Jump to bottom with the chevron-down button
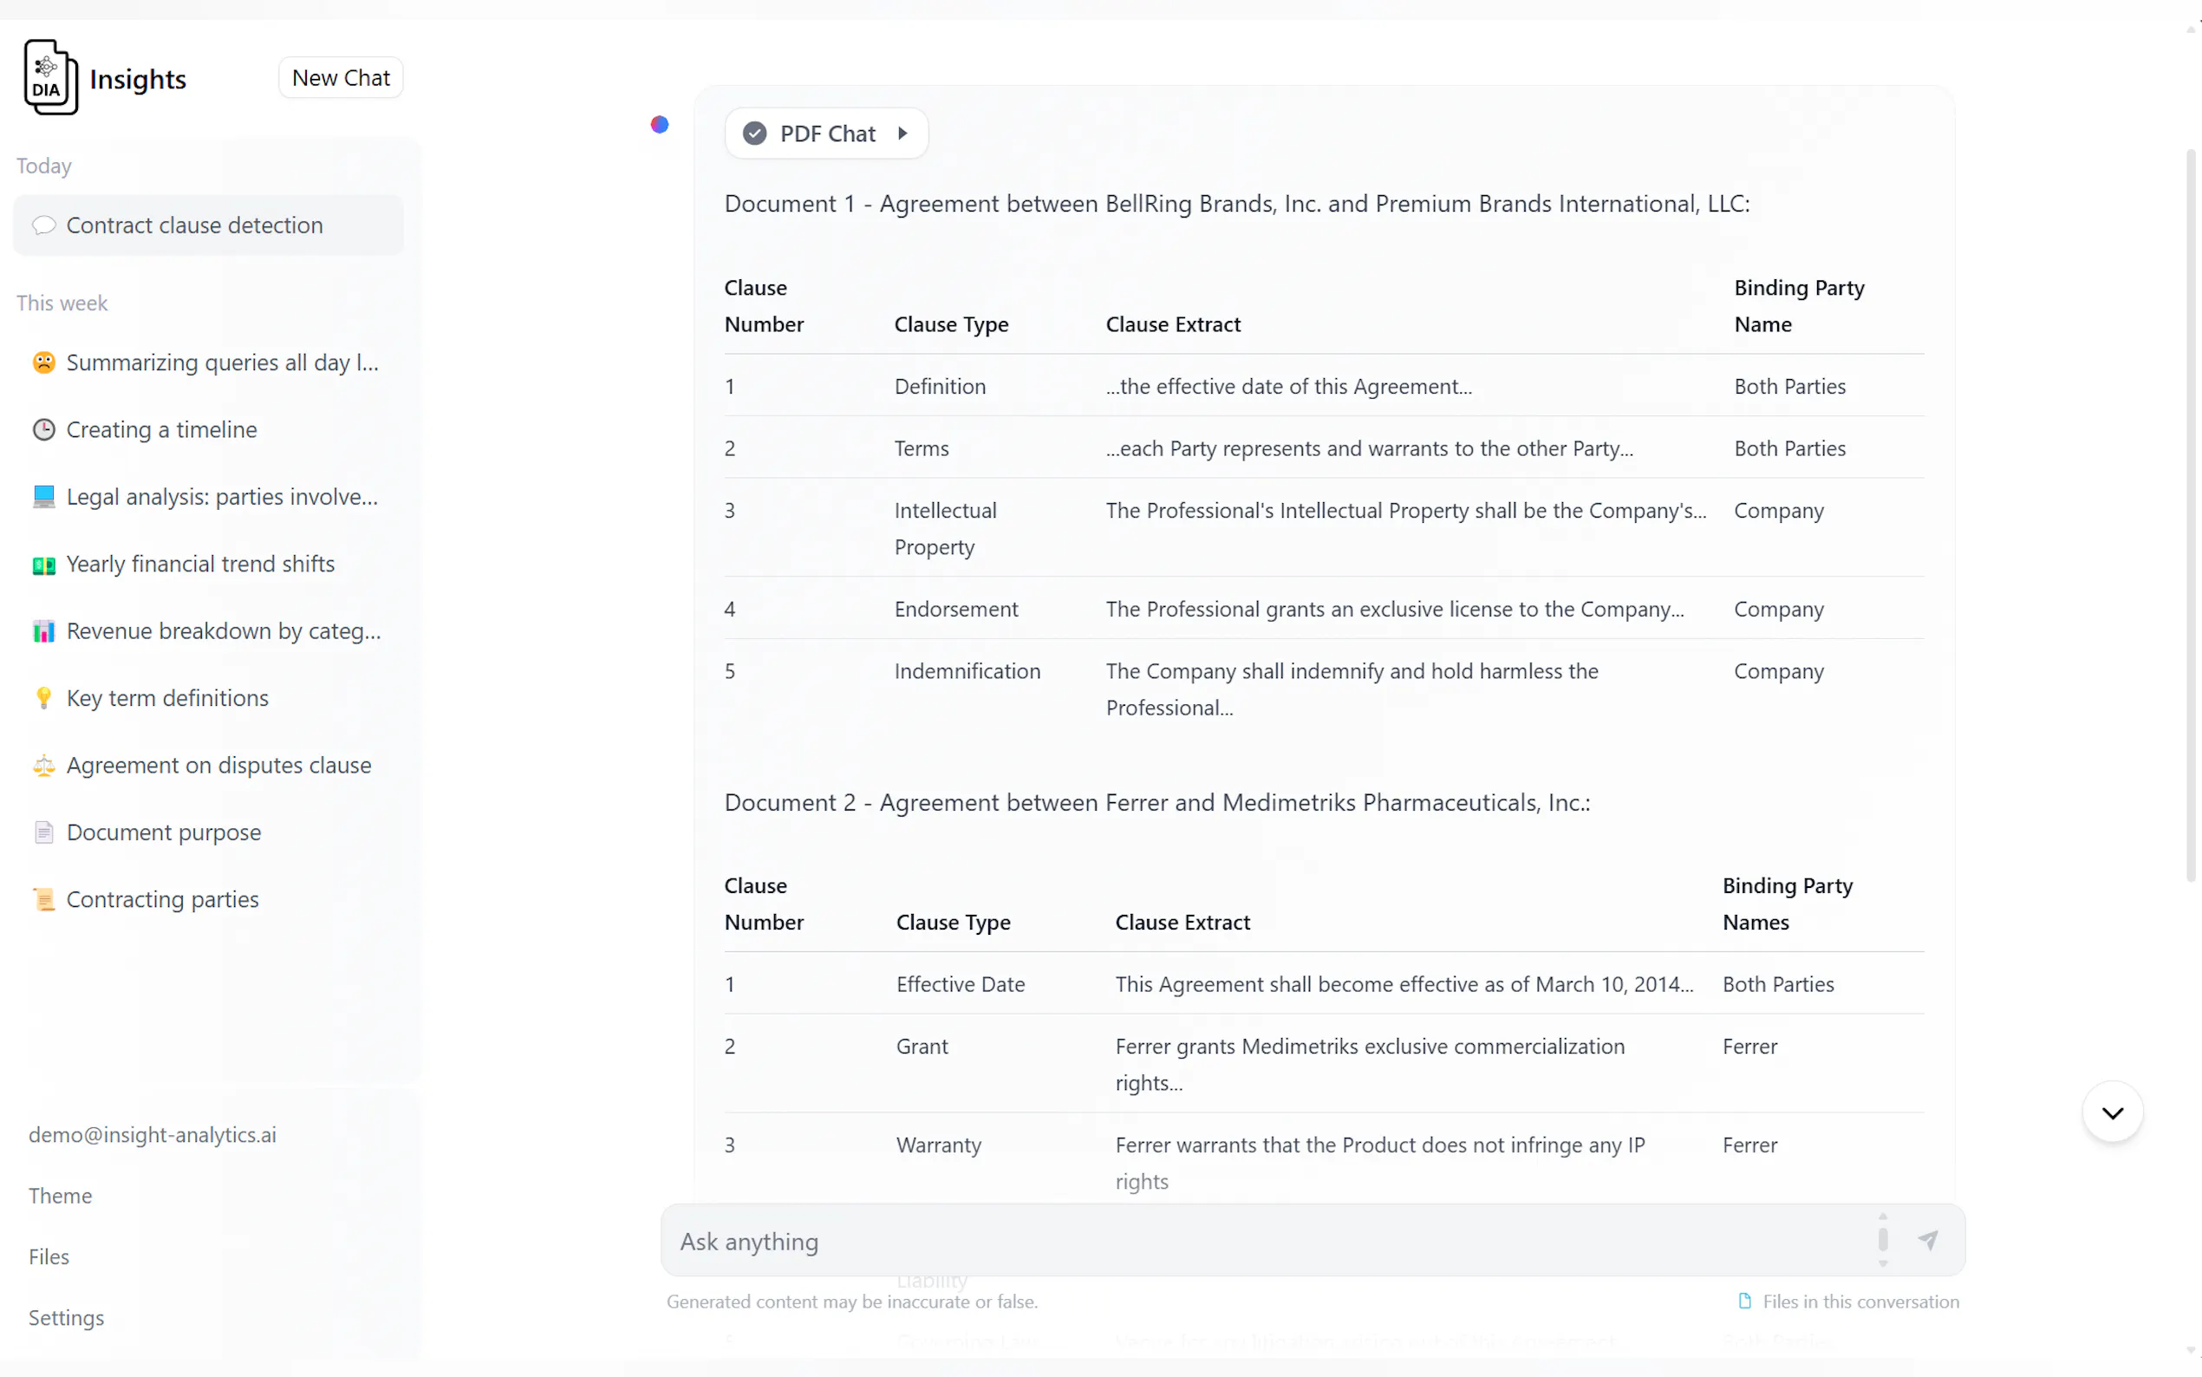The width and height of the screenshot is (2202, 1377). (2112, 1112)
